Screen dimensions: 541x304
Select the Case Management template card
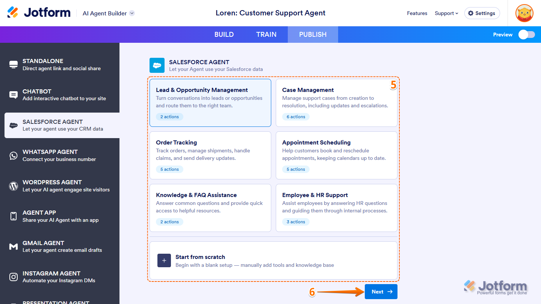click(336, 103)
